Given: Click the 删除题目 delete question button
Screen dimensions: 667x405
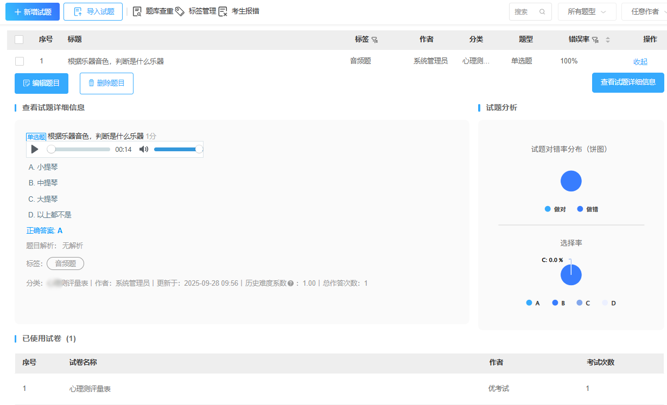Looking at the screenshot, I should [106, 83].
